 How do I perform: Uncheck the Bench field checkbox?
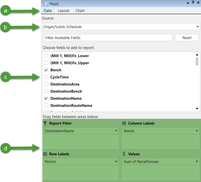[46, 70]
